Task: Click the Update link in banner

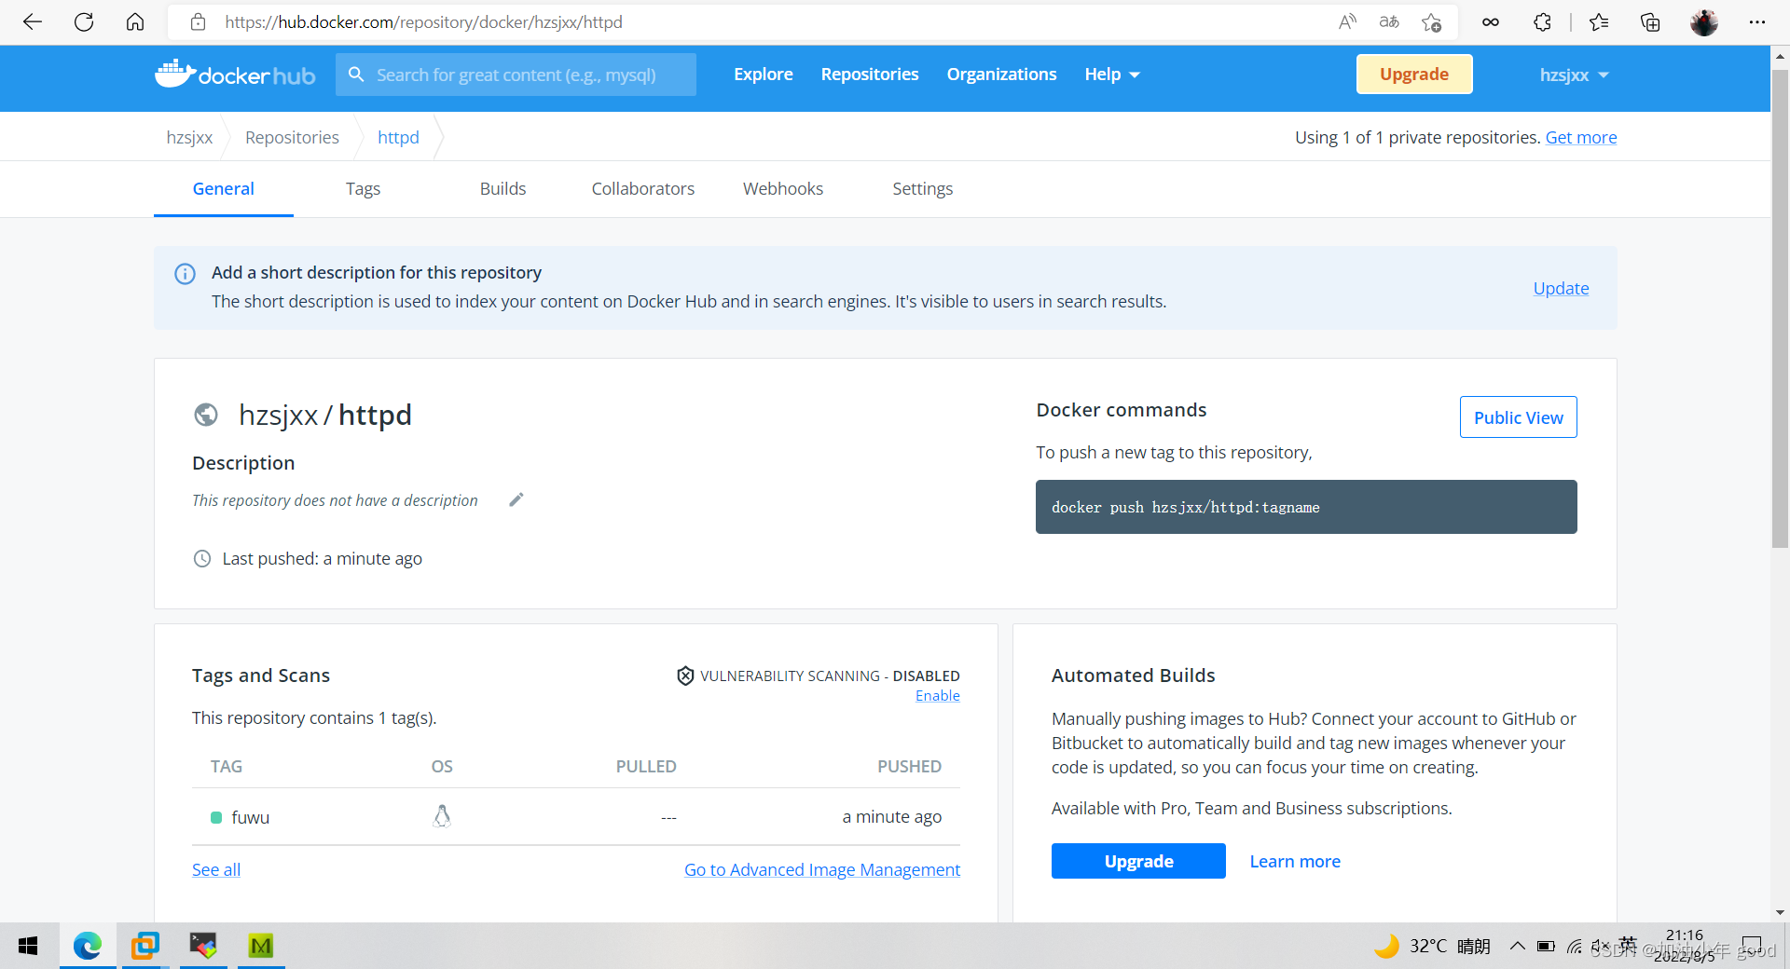Action: [x=1561, y=288]
